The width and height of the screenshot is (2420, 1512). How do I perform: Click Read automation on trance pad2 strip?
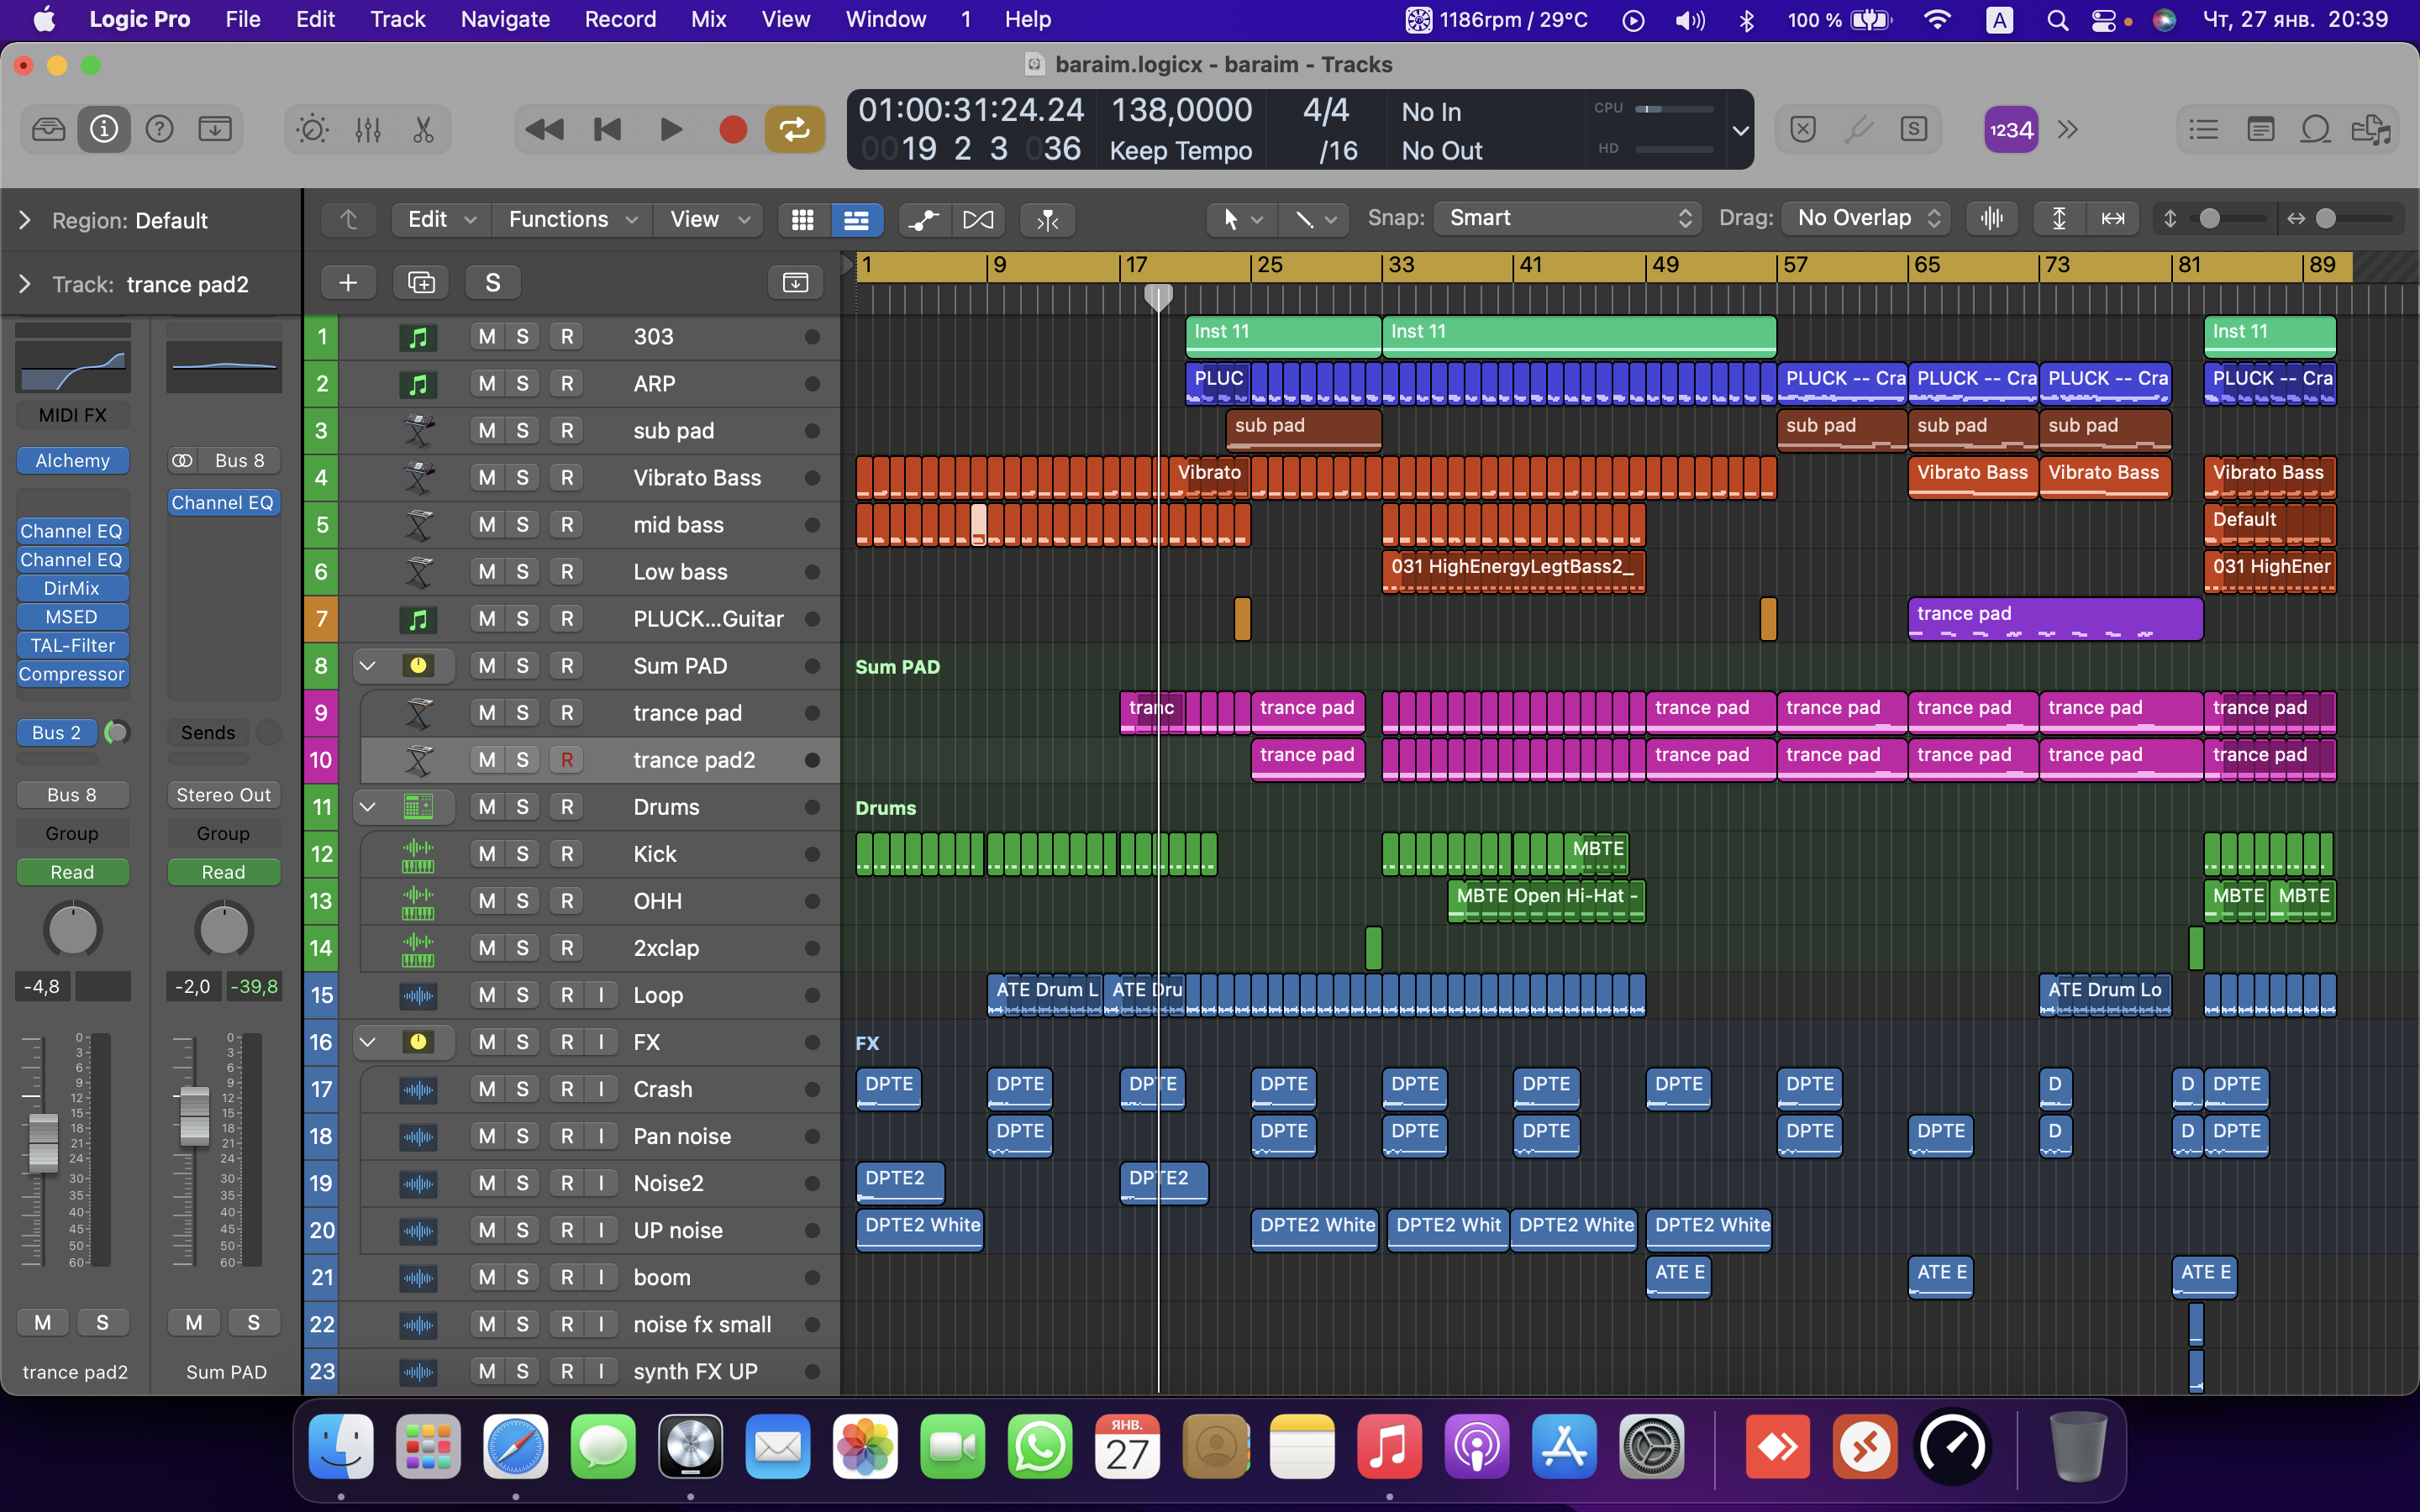[72, 872]
